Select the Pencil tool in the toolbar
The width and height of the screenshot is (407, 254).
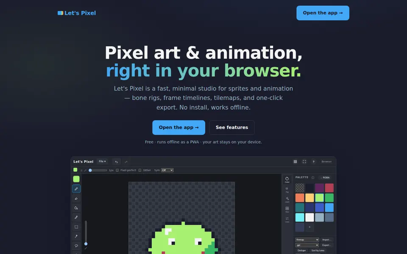[76, 189]
